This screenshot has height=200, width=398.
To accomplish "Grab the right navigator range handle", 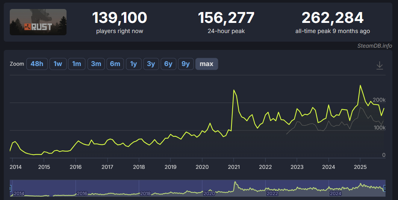I will coord(385,188).
